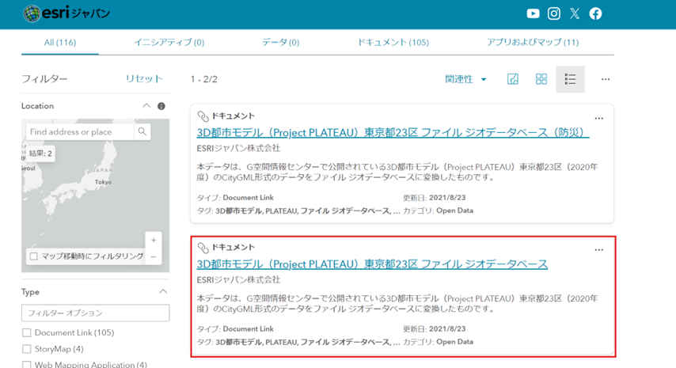This screenshot has width=676, height=368.
Task: Click the Location info icon
Action: pos(161,106)
